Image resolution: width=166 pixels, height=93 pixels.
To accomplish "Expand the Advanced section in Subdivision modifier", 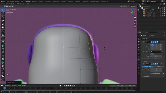I will [x=146, y=76].
